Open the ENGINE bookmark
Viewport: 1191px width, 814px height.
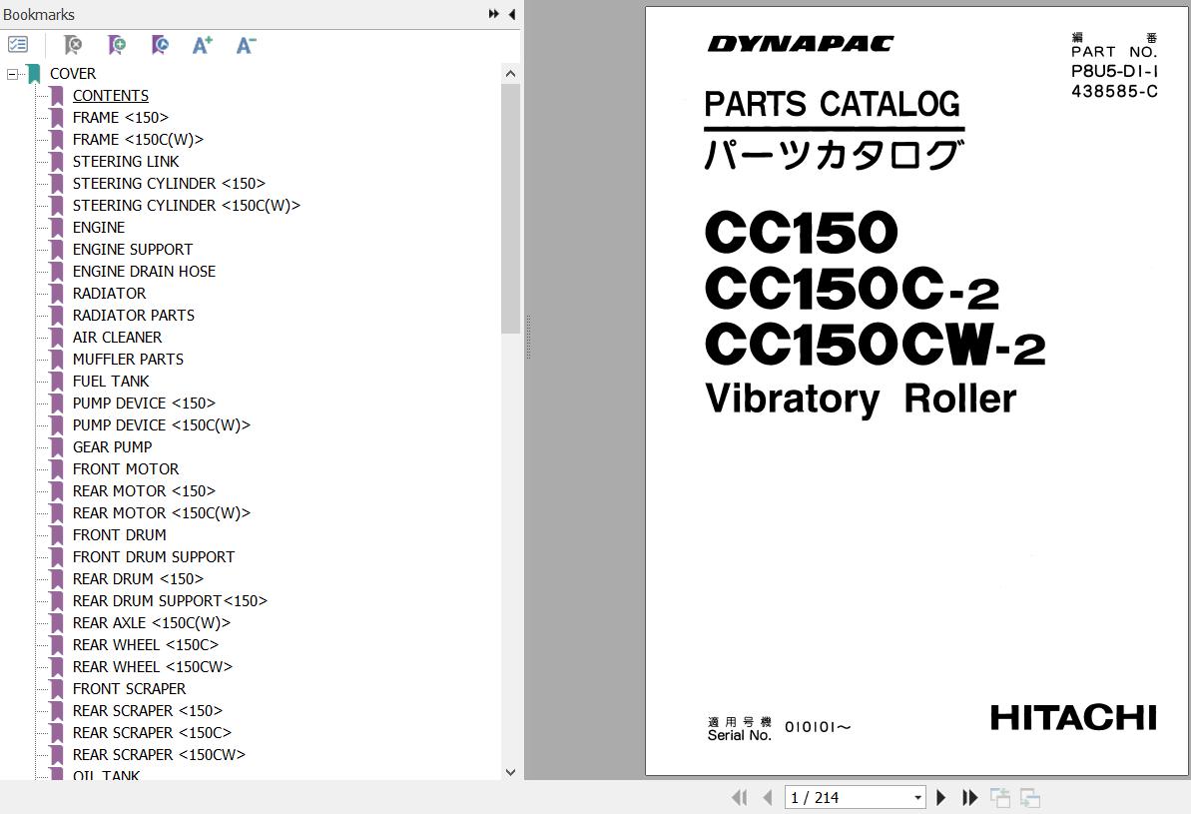(x=98, y=228)
